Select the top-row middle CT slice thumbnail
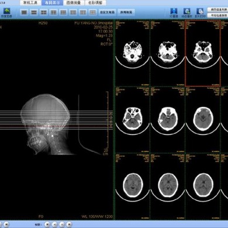Viewport: 228px width, 228px height. pyautogui.click(x=167, y=53)
